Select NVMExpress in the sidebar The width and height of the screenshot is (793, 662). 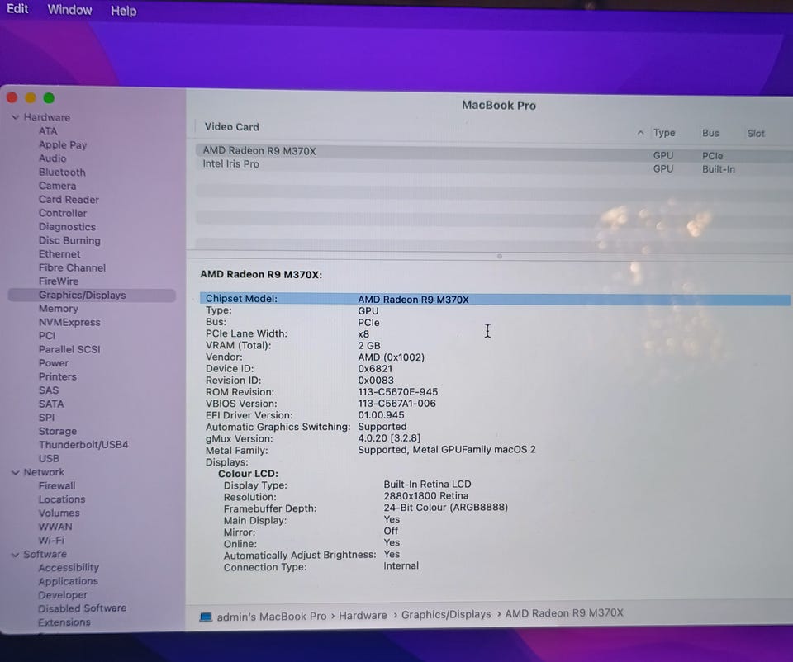pyautogui.click(x=69, y=322)
